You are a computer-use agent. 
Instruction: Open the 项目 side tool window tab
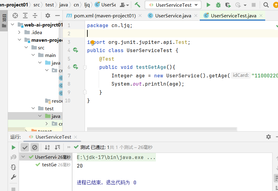(x=4, y=20)
